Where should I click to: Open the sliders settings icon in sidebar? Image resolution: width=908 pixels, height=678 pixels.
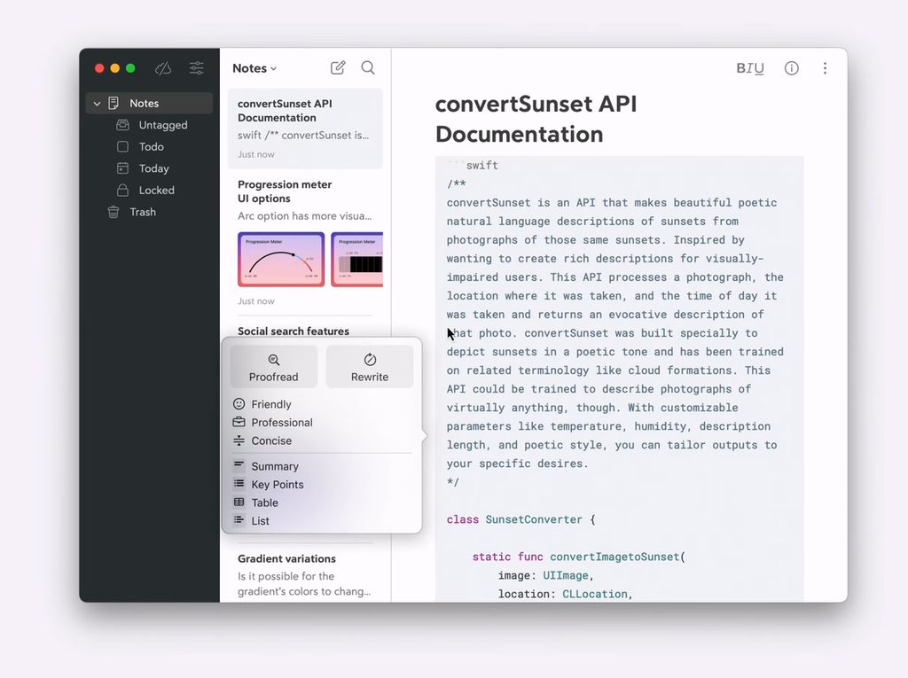pos(197,68)
